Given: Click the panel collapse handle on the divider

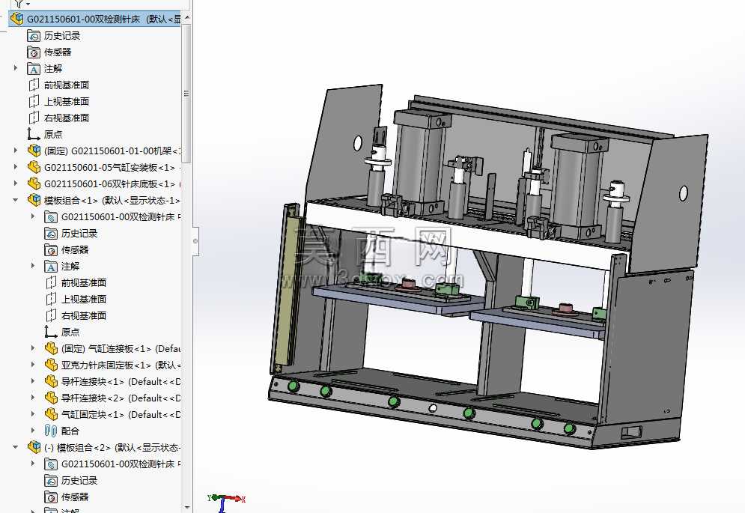Looking at the screenshot, I should [x=195, y=241].
